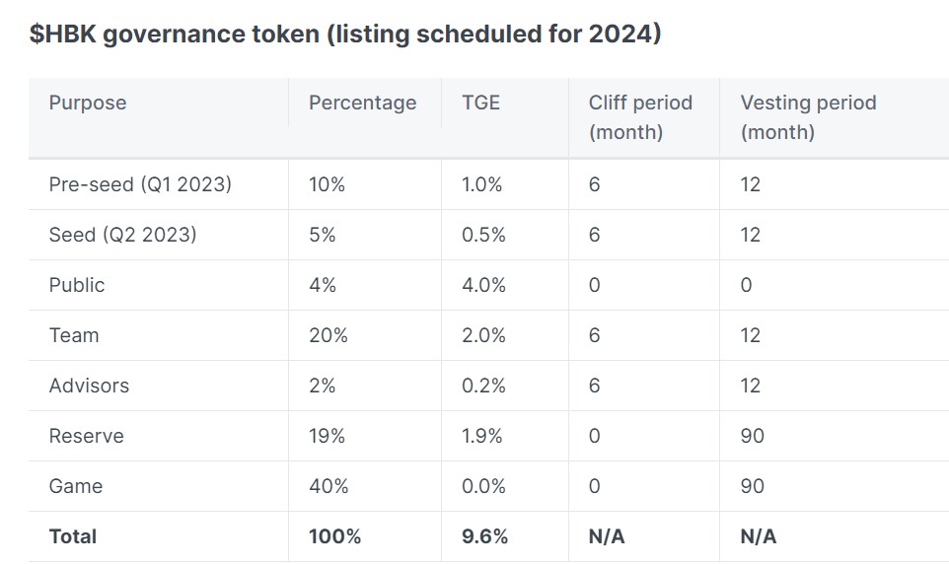Select the Game row label
Viewport: 949px width, 564px height.
tap(76, 486)
